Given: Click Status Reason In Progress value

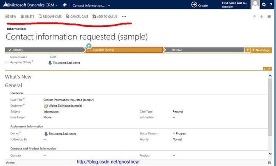Looking at the screenshot, I should pos(180,133).
